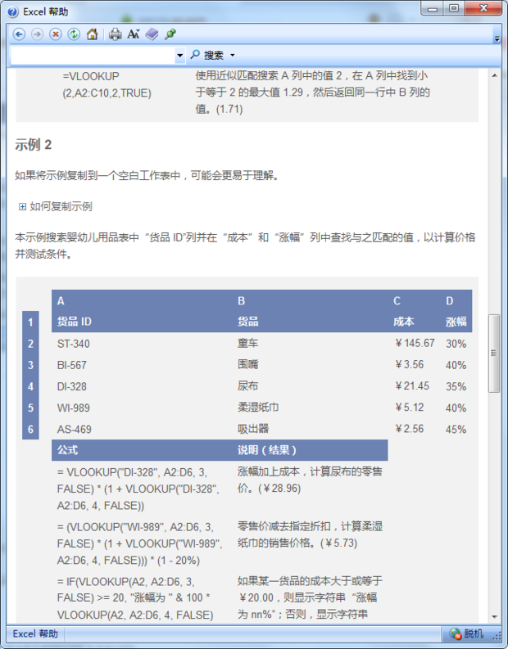
Task: Click scrollbar down arrow
Action: tap(494, 617)
